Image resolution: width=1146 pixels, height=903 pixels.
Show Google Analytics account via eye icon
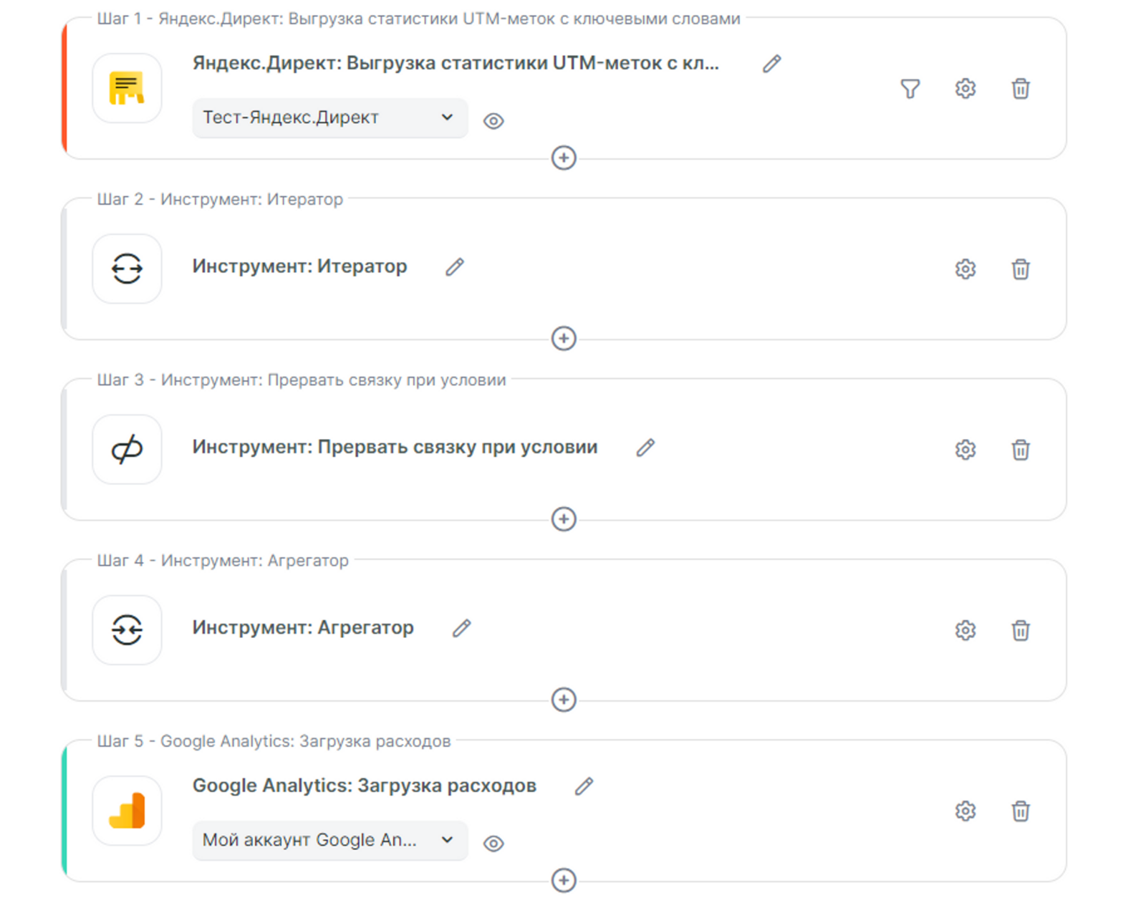493,844
